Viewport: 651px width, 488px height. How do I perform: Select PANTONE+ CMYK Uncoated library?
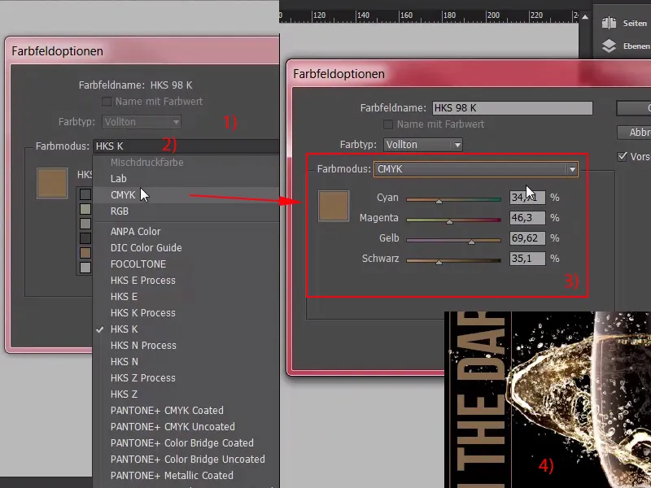pos(173,426)
